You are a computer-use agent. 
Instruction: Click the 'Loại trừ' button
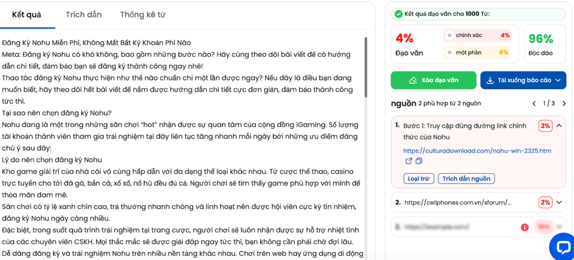click(418, 179)
